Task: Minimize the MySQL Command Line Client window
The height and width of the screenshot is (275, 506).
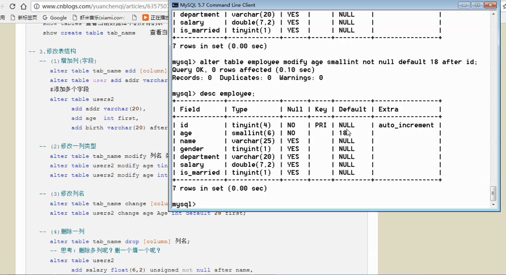Action: coord(464,5)
